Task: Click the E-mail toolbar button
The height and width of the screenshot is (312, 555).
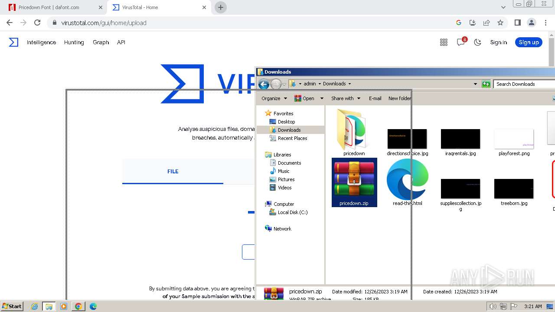Action: pyautogui.click(x=375, y=98)
